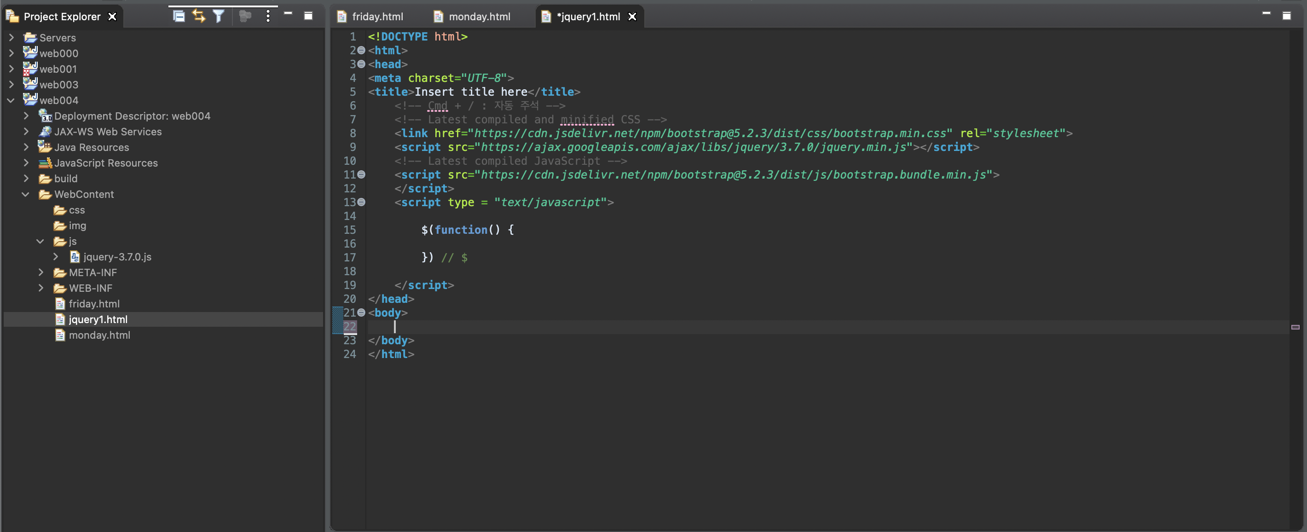This screenshot has width=1307, height=532.
Task: Click the JAX-WS Web Services icon
Action: click(x=46, y=132)
